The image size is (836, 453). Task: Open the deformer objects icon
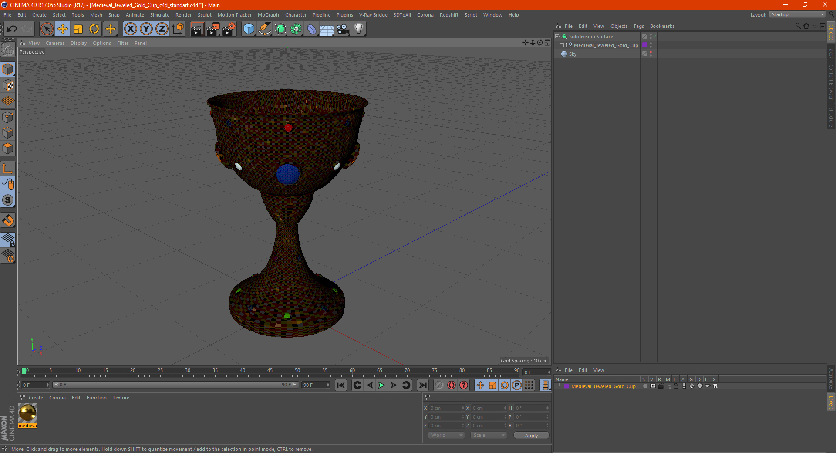click(312, 29)
